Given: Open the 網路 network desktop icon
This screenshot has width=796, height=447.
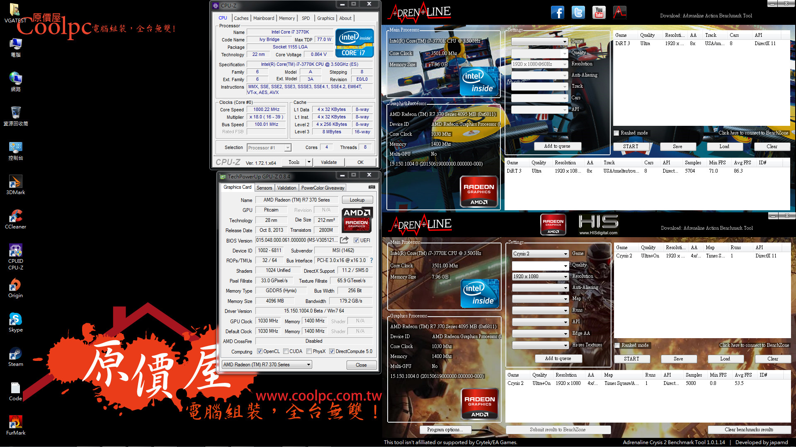Looking at the screenshot, I should point(15,82).
